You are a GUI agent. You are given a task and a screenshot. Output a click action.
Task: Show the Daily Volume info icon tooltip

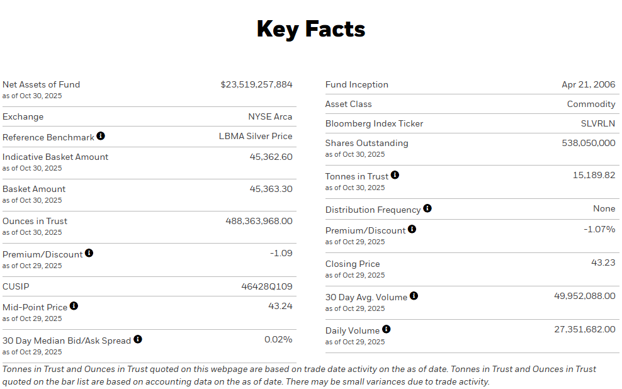tap(387, 329)
